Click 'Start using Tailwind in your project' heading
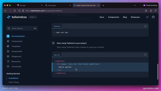 coord(72,43)
